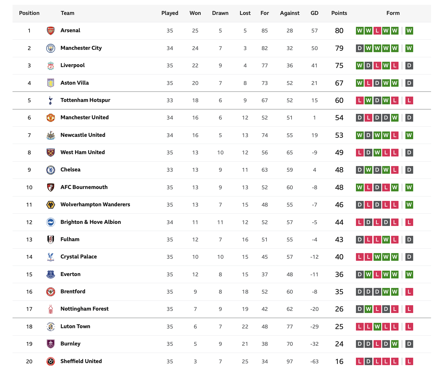Click the Manchester City crest icon
Viewport: 440px width, 372px height.
click(x=51, y=48)
